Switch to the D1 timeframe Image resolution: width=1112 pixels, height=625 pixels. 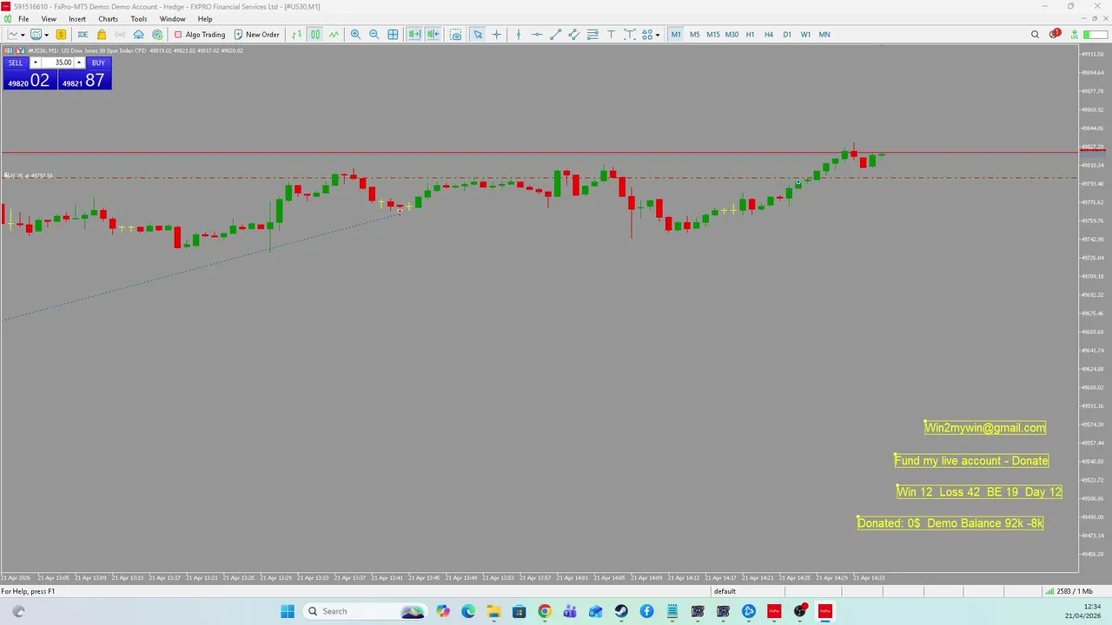point(787,35)
